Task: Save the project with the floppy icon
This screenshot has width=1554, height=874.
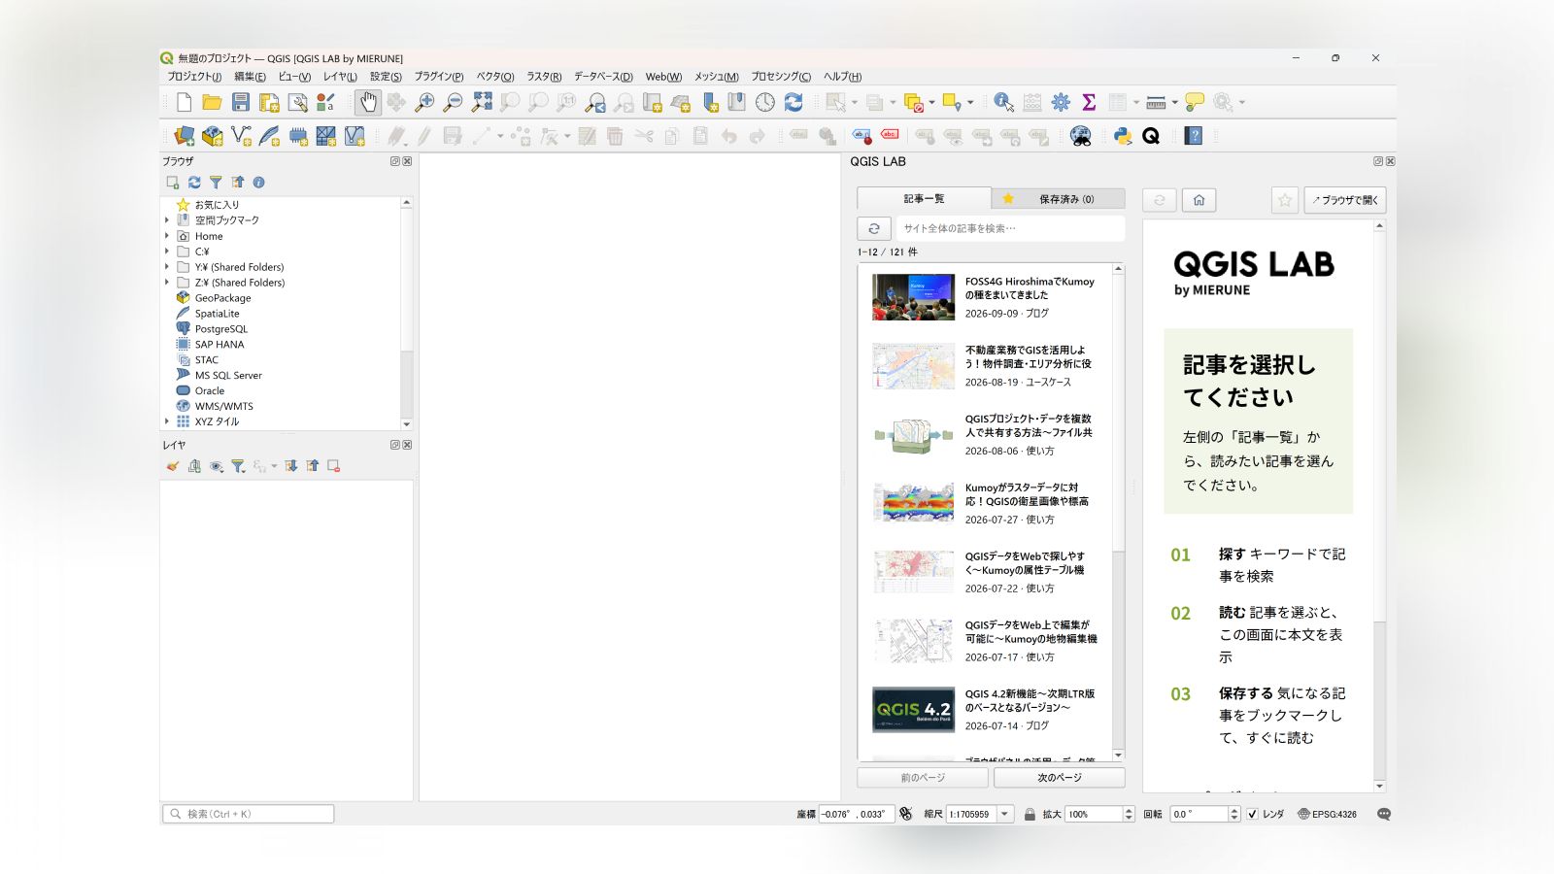Action: (241, 102)
